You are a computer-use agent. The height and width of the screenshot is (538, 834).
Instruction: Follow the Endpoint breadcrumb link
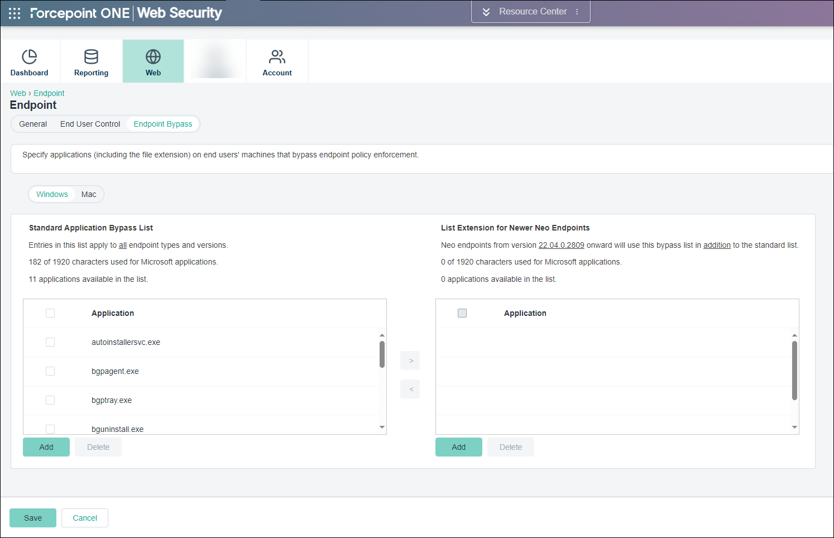coord(49,93)
